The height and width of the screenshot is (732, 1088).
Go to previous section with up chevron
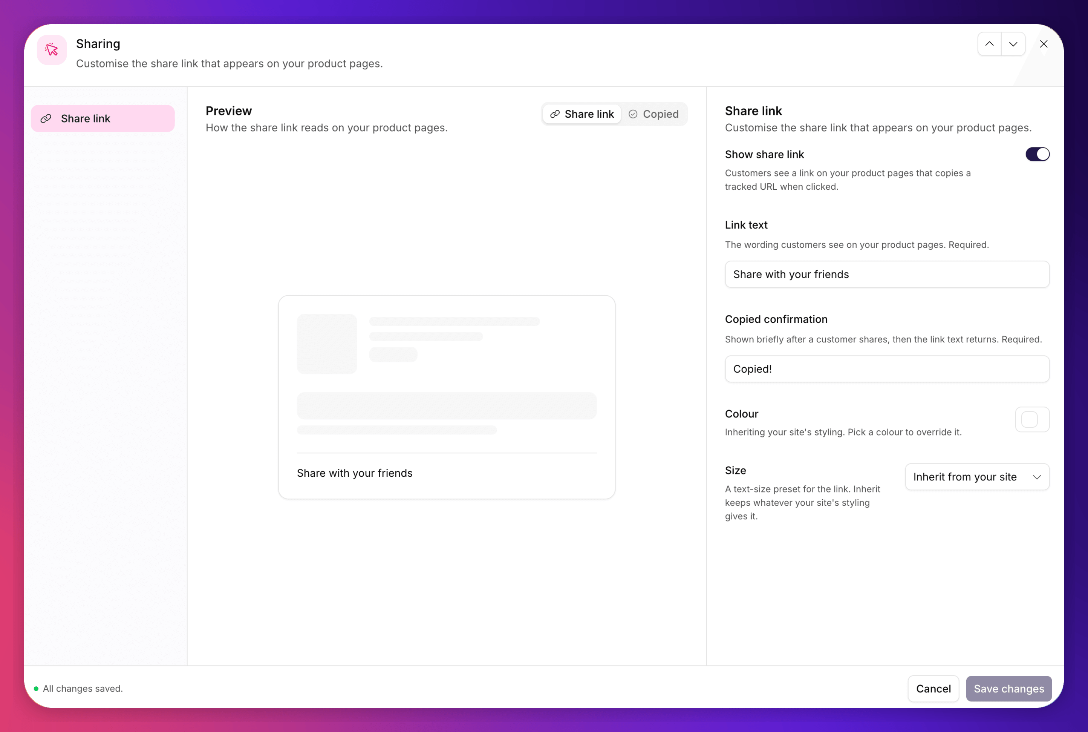coord(989,44)
